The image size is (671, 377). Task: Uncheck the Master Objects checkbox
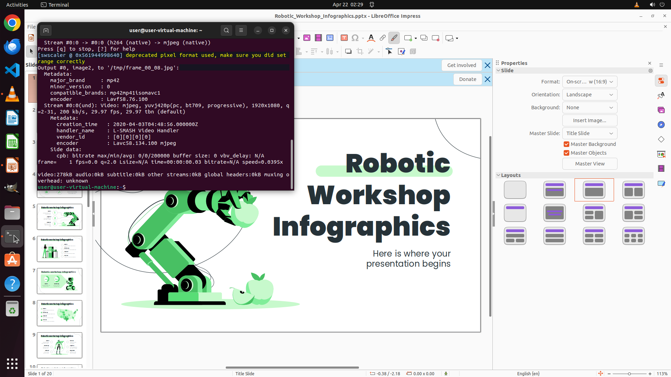coord(567,153)
